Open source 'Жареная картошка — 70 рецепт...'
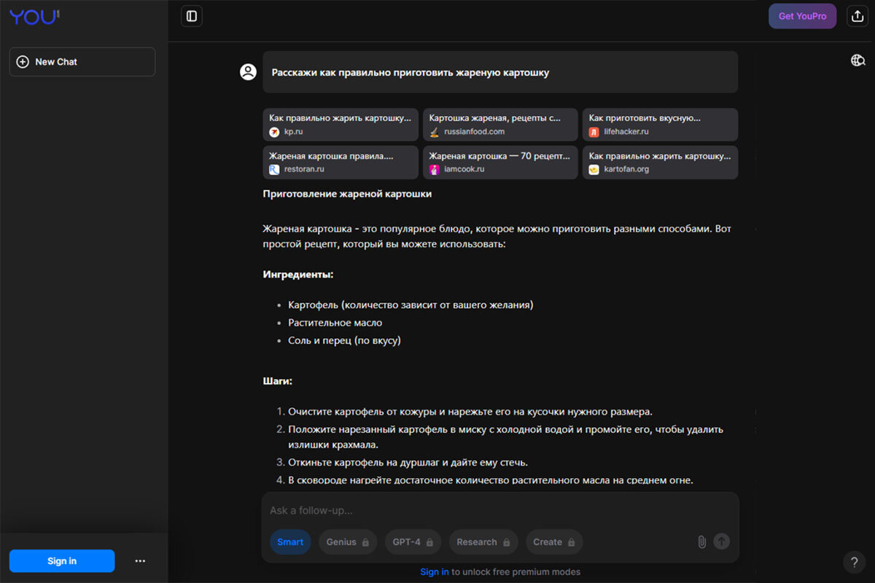Image resolution: width=875 pixels, height=583 pixels. (x=500, y=162)
